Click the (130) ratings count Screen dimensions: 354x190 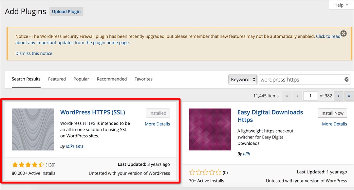point(50,165)
